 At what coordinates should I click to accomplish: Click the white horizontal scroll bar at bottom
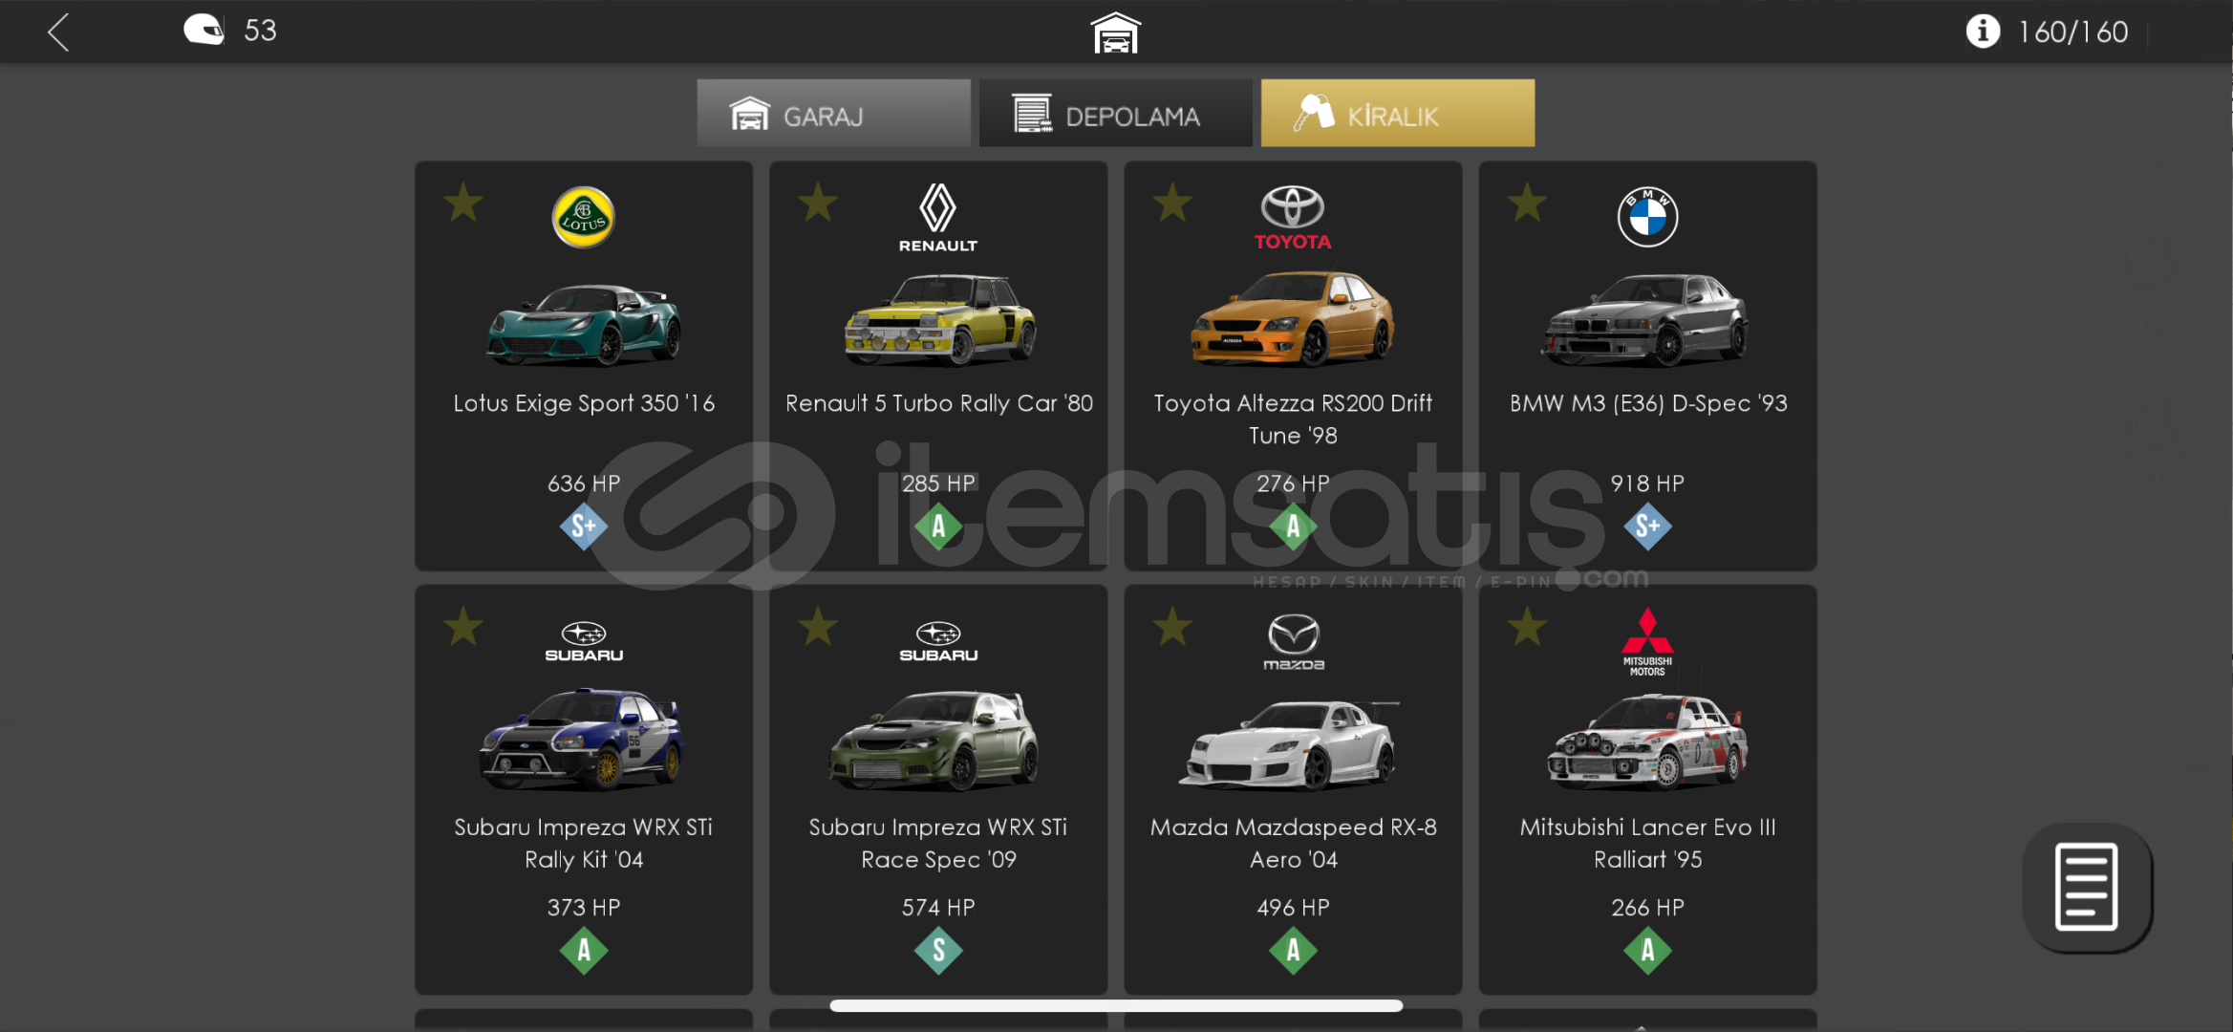click(x=1116, y=1005)
